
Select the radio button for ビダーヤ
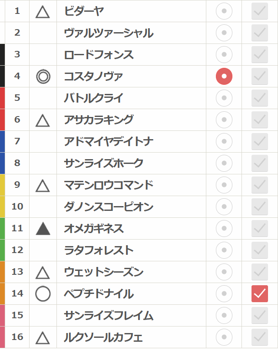point(224,11)
